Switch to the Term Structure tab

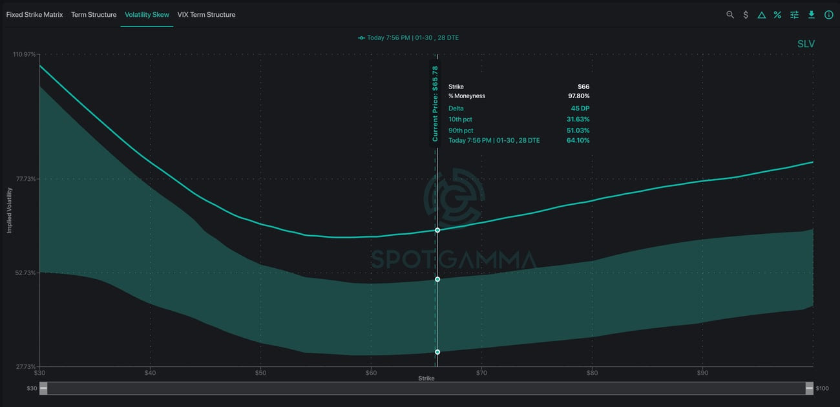click(x=94, y=14)
